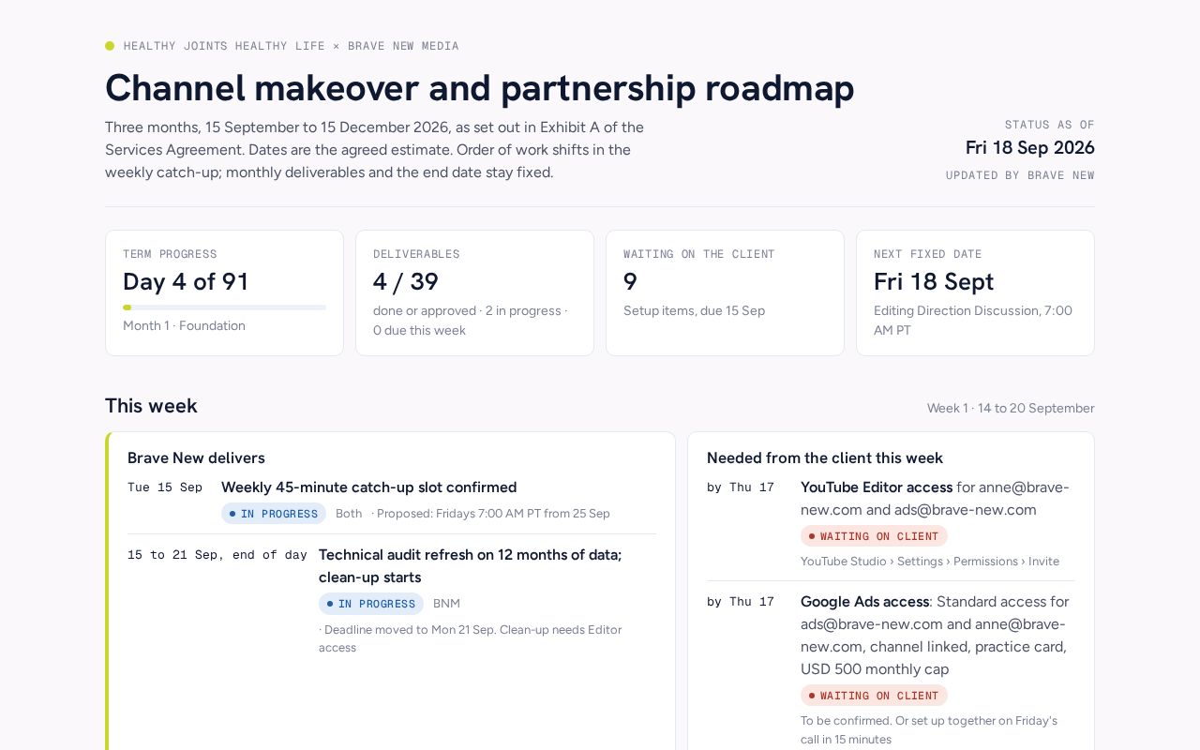Click 'YouTube Studio › Settings › Permissions › Invite' path
Screen dimensions: 1200x750
930,562
